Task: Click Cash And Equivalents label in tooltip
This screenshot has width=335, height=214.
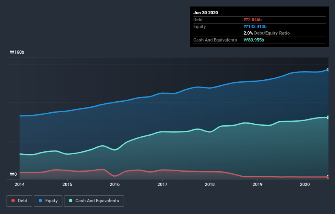Action: pyautogui.click(x=215, y=40)
